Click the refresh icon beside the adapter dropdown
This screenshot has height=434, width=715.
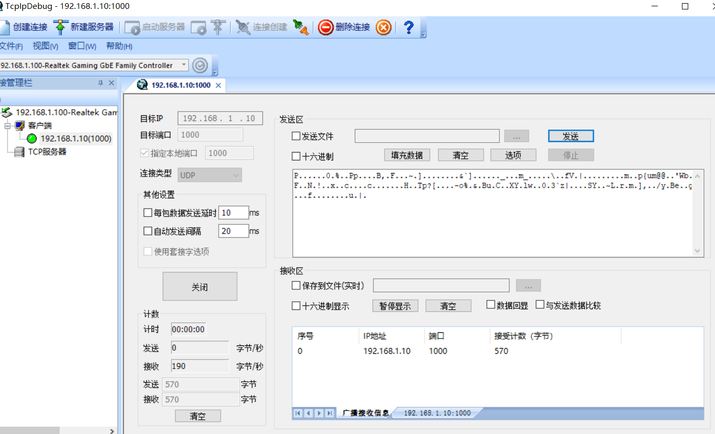[x=200, y=66]
